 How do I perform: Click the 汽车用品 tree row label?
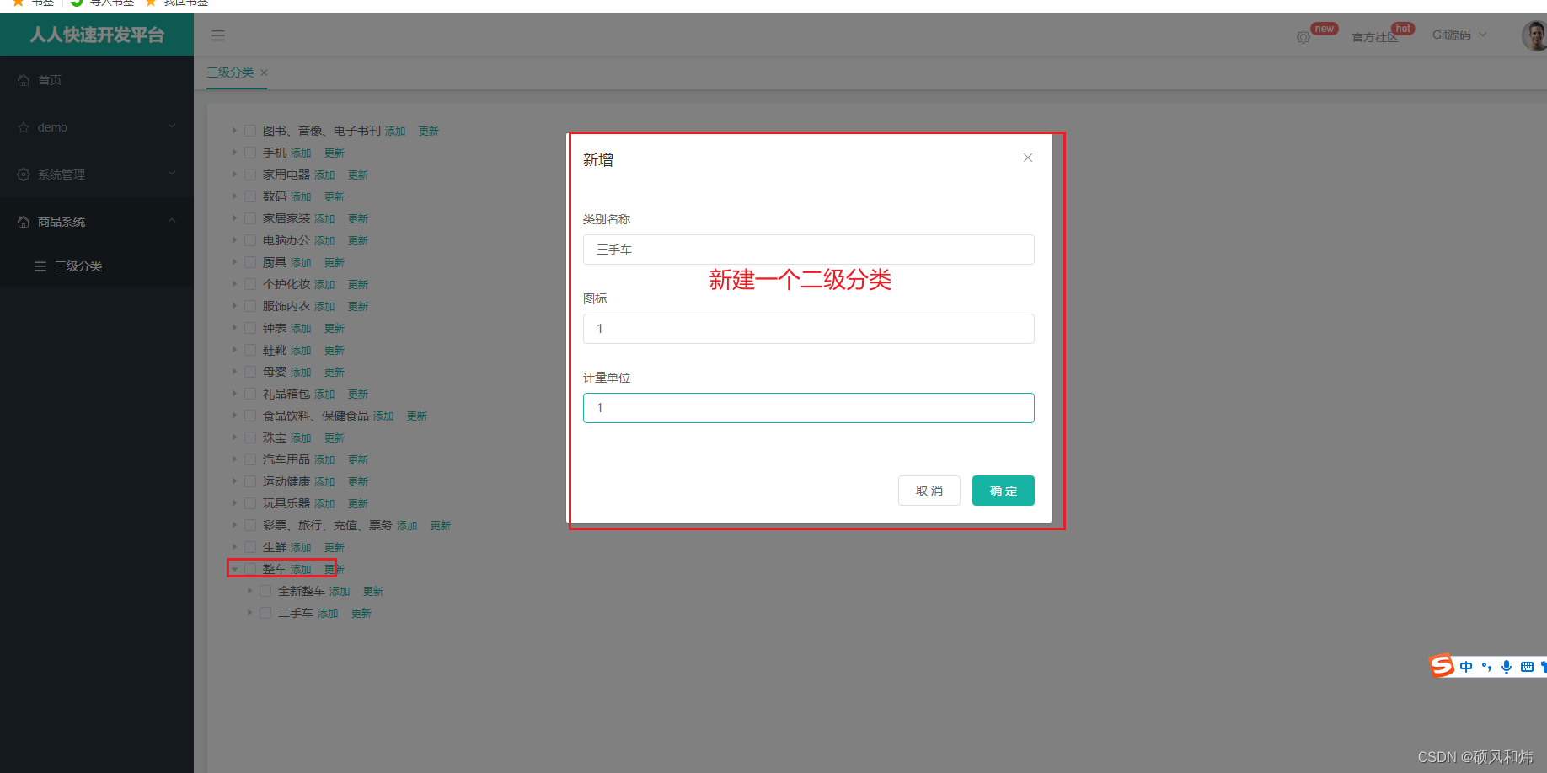point(286,459)
